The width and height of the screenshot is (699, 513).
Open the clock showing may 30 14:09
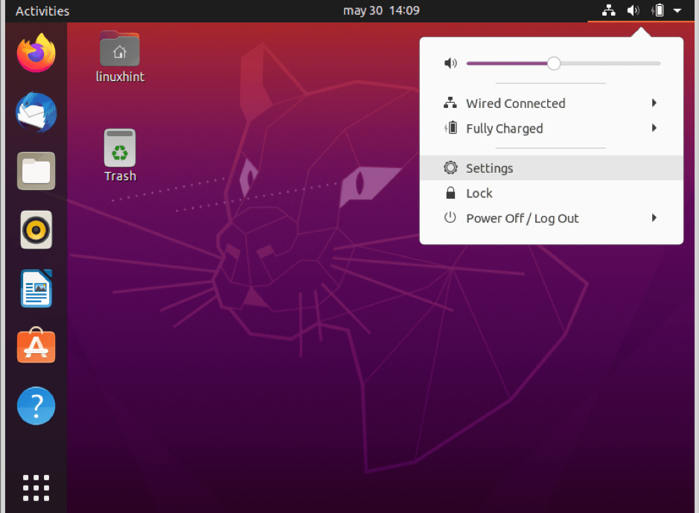[x=381, y=10]
